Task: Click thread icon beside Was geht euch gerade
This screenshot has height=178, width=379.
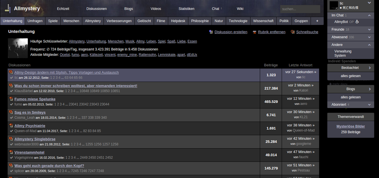Action: tap(11, 165)
